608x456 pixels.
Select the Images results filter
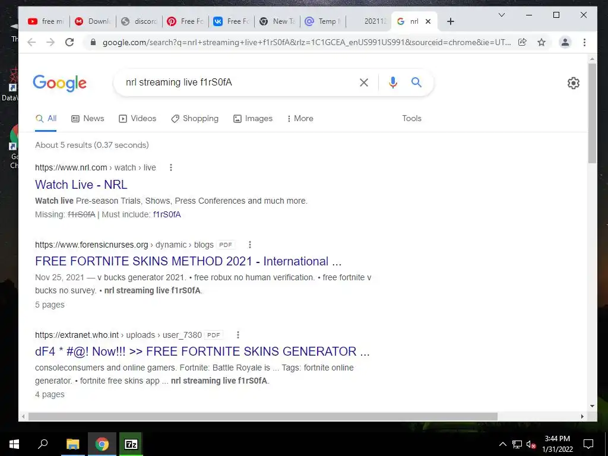[x=253, y=118]
